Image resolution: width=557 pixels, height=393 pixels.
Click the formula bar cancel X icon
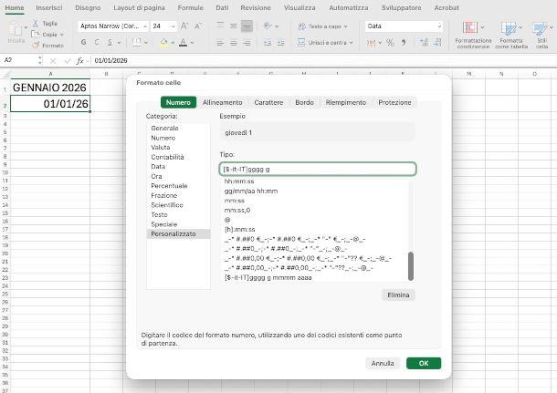[53, 61]
